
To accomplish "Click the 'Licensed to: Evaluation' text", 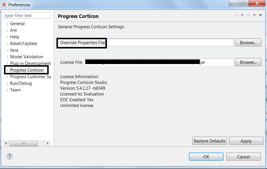I will (82, 94).
